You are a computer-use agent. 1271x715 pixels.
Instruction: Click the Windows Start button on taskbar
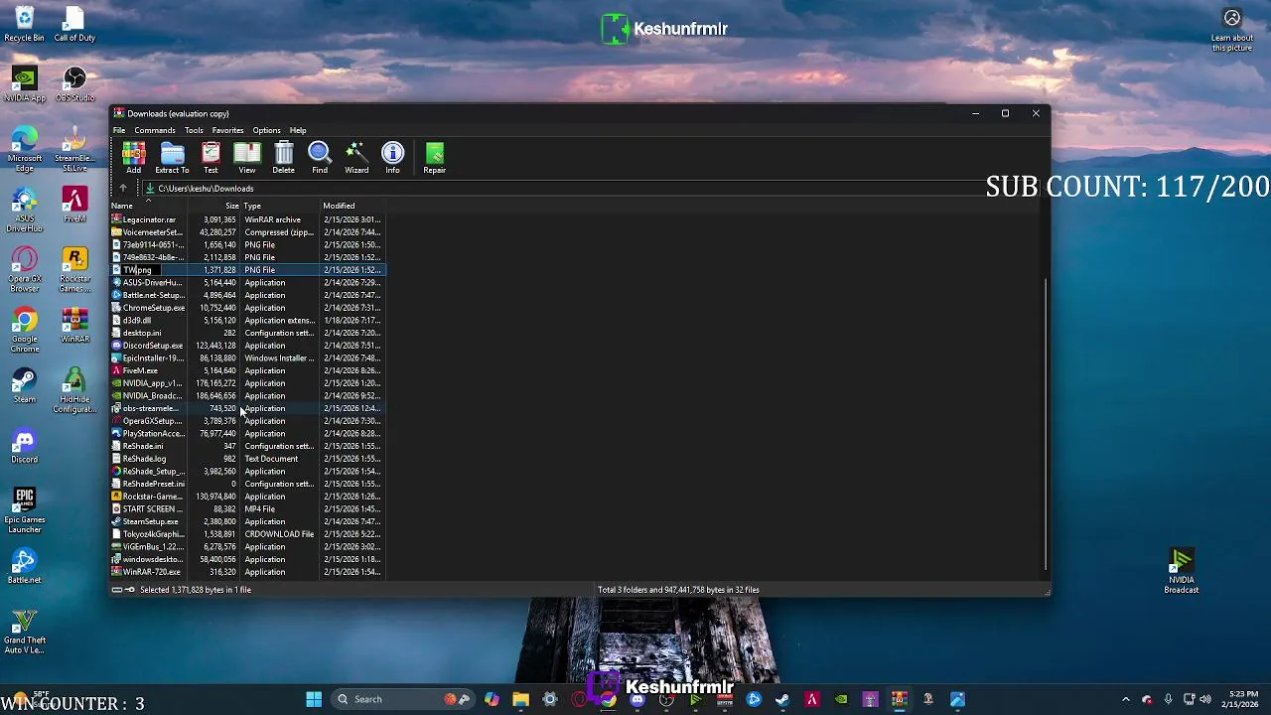coord(314,699)
